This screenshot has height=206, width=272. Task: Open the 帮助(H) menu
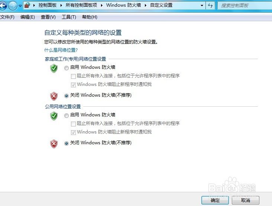[x=90, y=17]
